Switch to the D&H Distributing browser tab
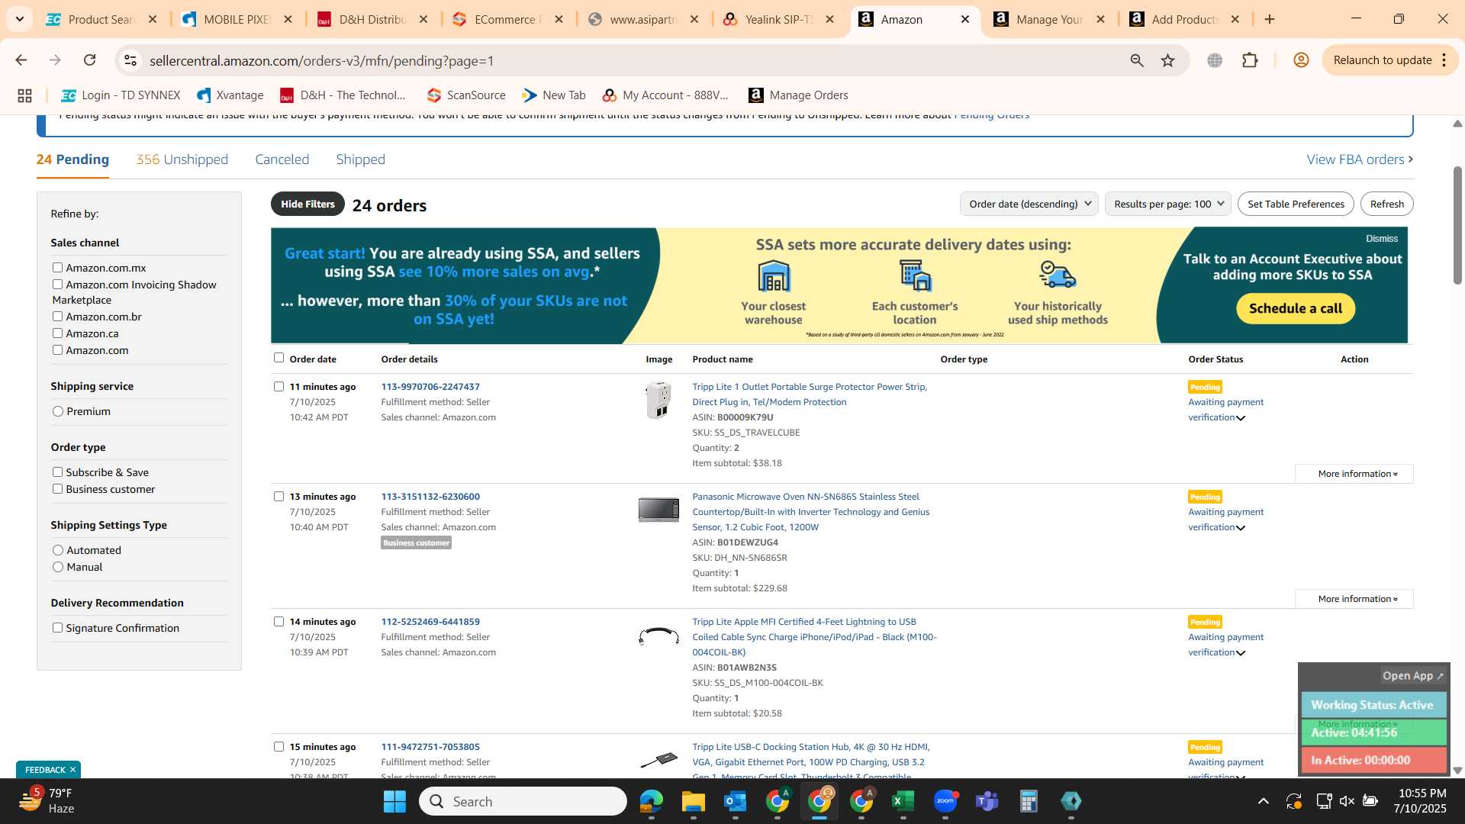1465x824 pixels. (372, 19)
